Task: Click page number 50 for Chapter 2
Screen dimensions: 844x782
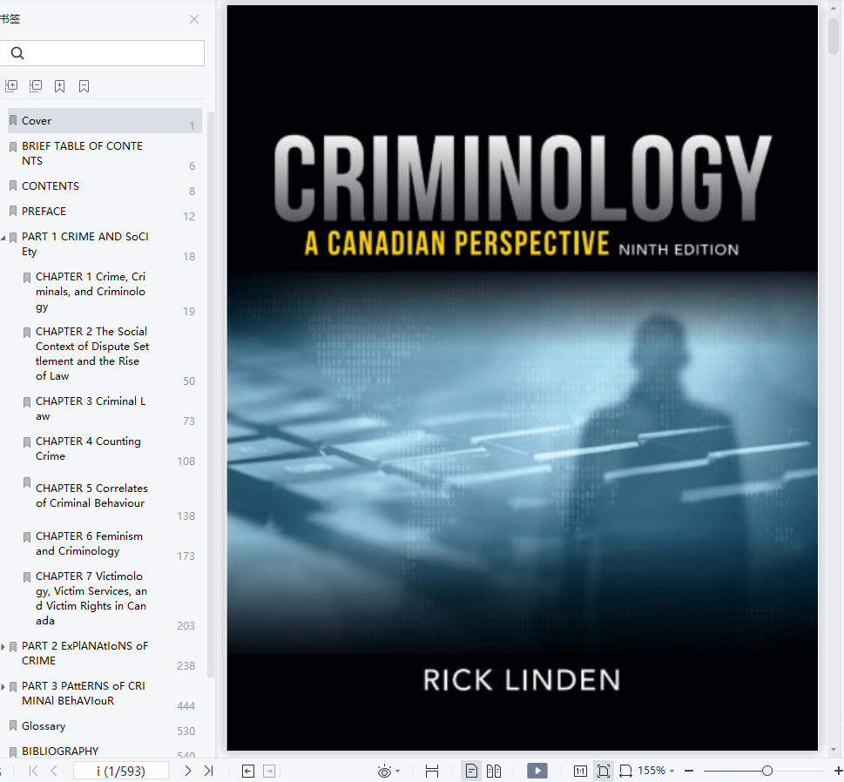Action: click(x=188, y=381)
